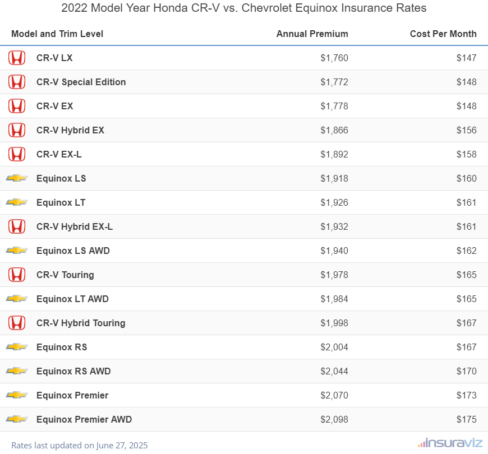Click the Honda logo beside CR-V EX-L

click(x=17, y=154)
